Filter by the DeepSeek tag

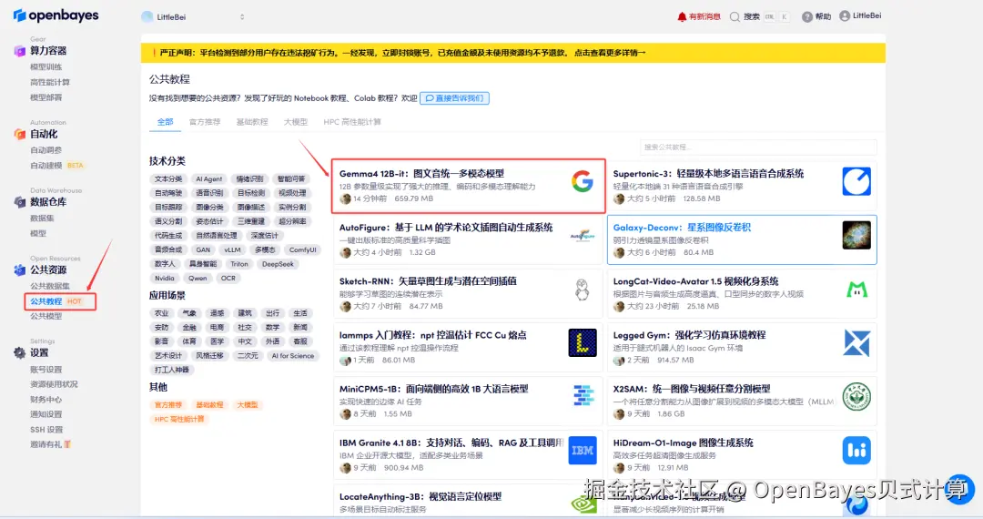pos(278,265)
